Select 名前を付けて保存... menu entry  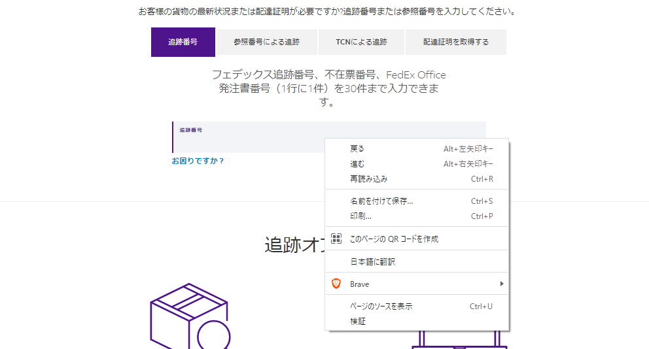click(x=381, y=201)
